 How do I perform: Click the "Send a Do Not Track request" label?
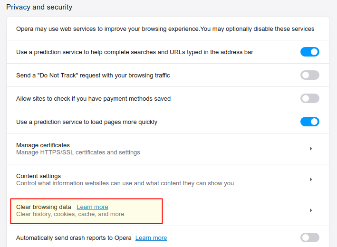[x=93, y=76]
